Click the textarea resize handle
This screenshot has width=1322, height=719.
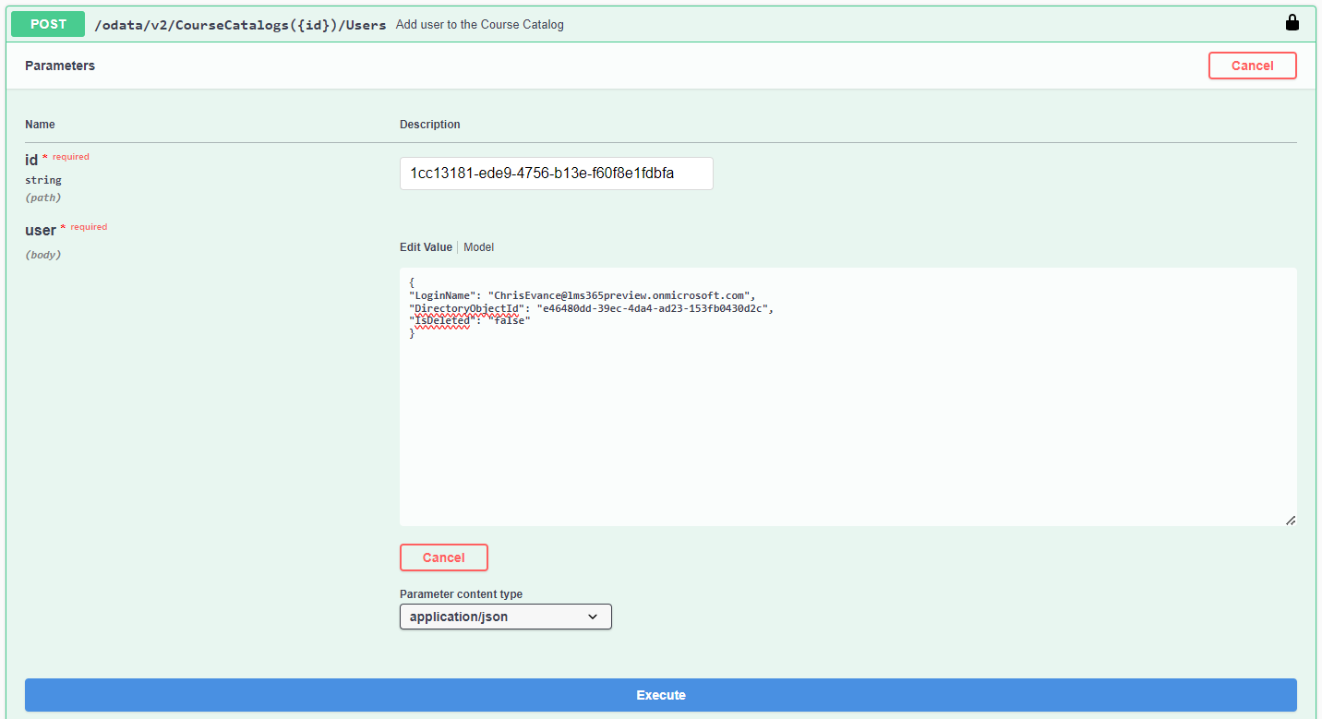[x=1291, y=520]
